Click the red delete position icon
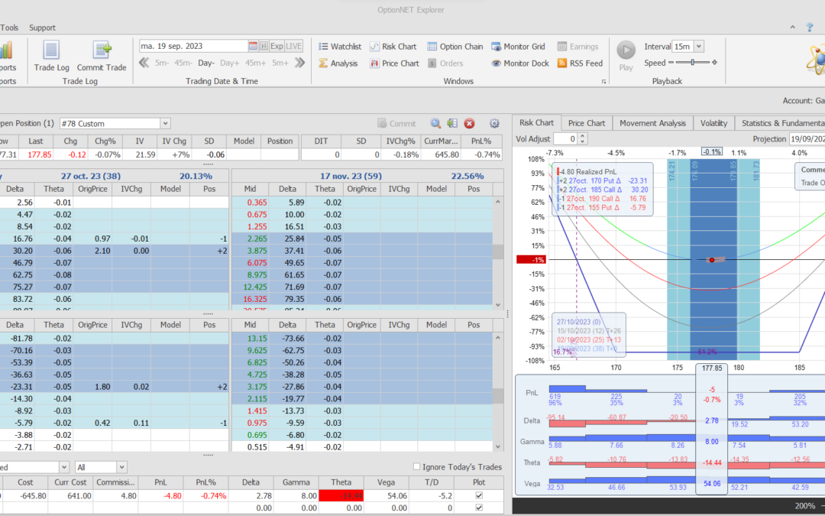 click(470, 123)
